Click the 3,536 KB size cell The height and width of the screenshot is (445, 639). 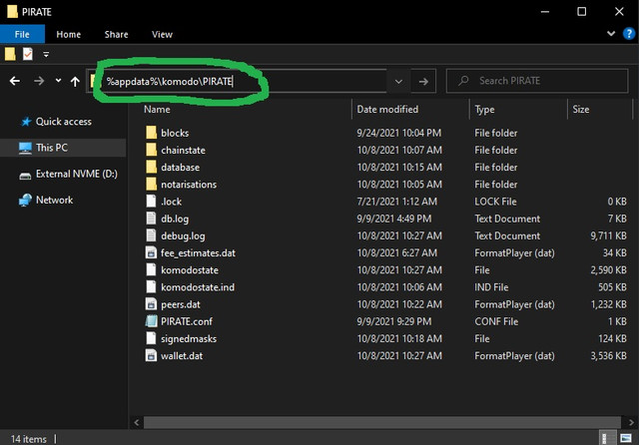click(x=608, y=356)
